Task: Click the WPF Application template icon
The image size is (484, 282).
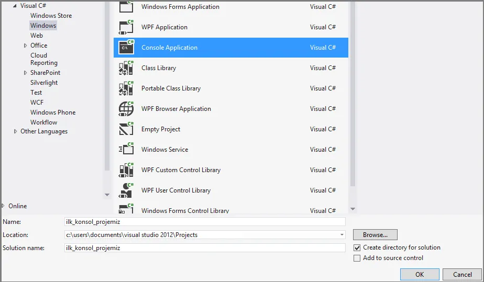Action: [126, 27]
